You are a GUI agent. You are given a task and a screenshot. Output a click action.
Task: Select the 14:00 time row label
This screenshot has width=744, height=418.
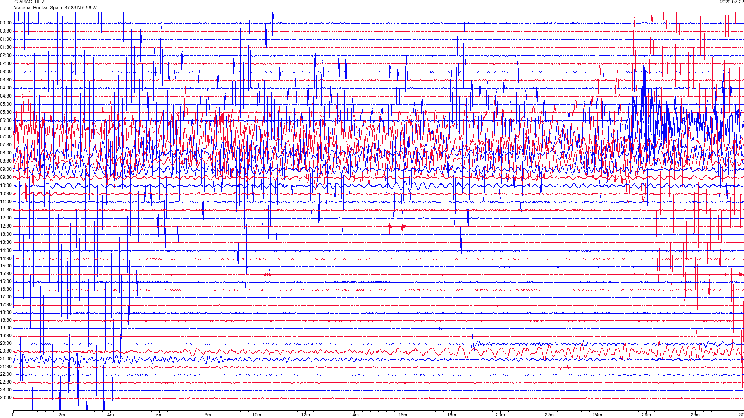6,251
